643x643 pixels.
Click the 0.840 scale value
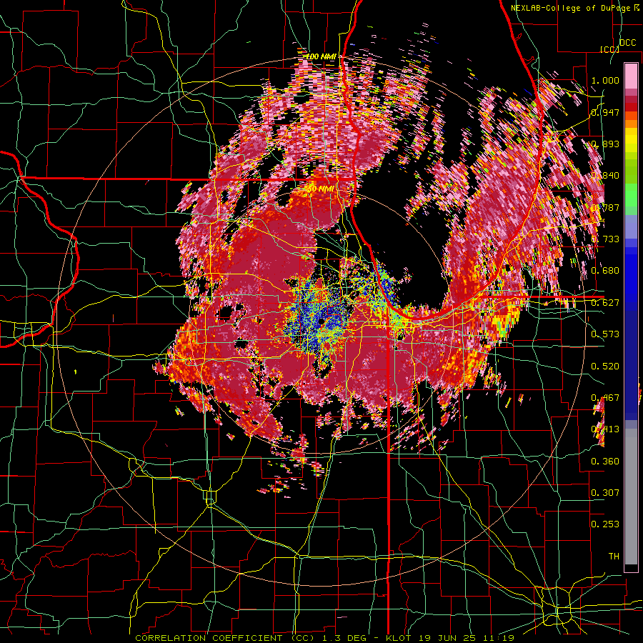(605, 176)
